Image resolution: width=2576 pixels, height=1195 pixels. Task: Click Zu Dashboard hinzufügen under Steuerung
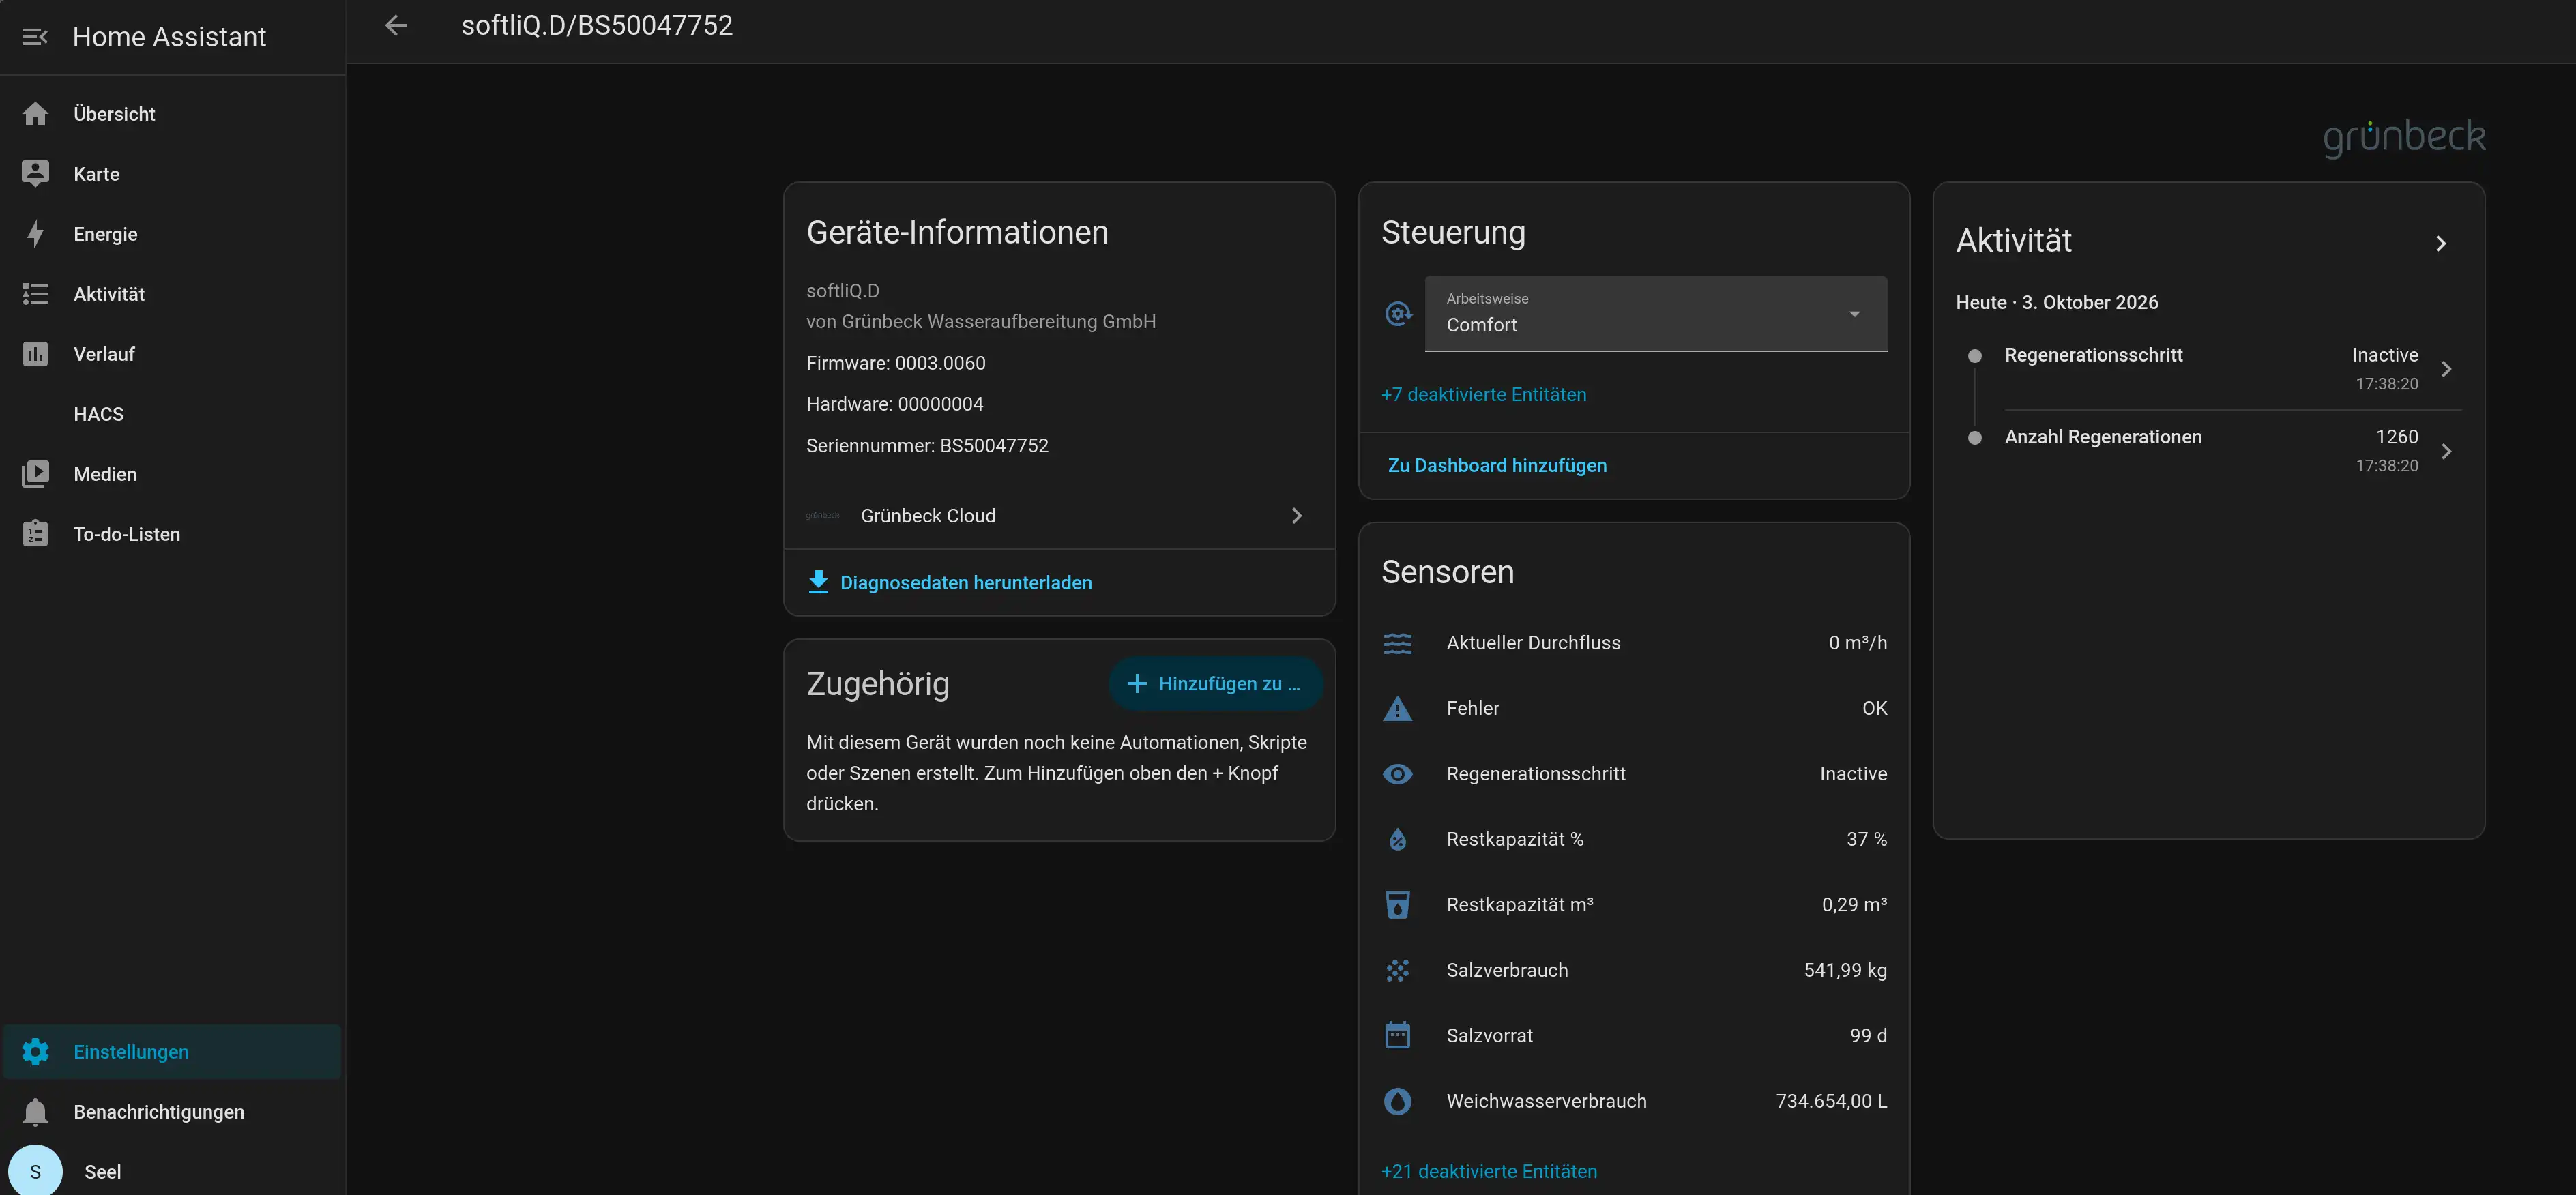point(1497,466)
